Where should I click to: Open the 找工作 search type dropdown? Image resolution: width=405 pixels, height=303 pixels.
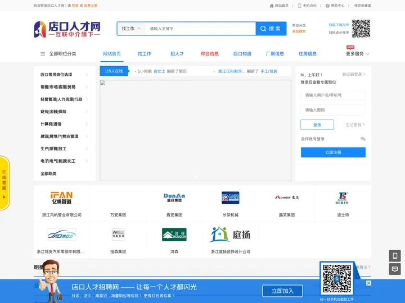click(x=131, y=29)
